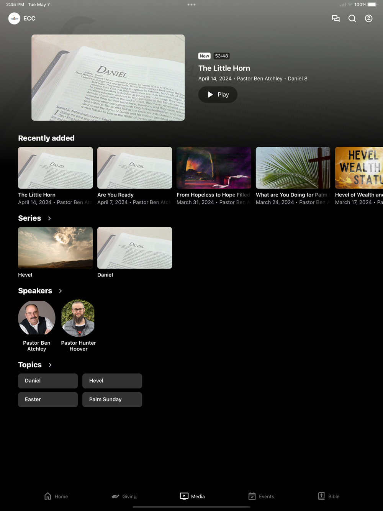Click the 53:48 duration badge
Image resolution: width=383 pixels, height=511 pixels.
(x=221, y=56)
